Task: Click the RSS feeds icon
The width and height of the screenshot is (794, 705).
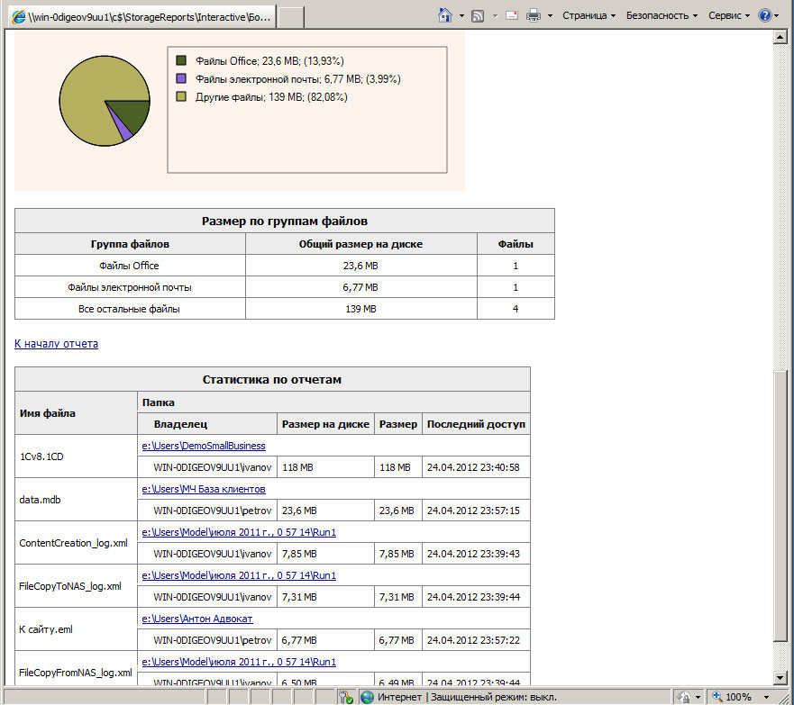Action: click(478, 15)
